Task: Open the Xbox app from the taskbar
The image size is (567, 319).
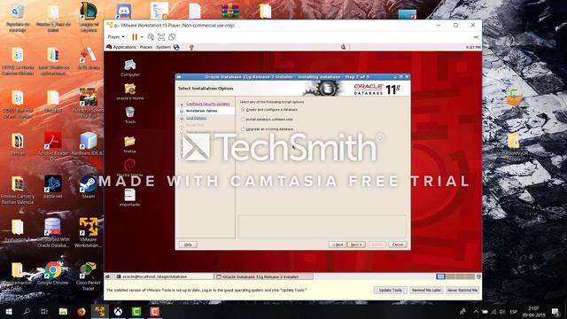Action: [118, 311]
